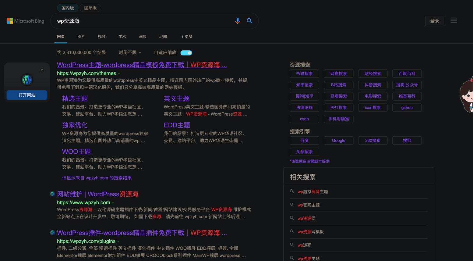Expand arrow next to www.wpzyh.com URL

113,203
